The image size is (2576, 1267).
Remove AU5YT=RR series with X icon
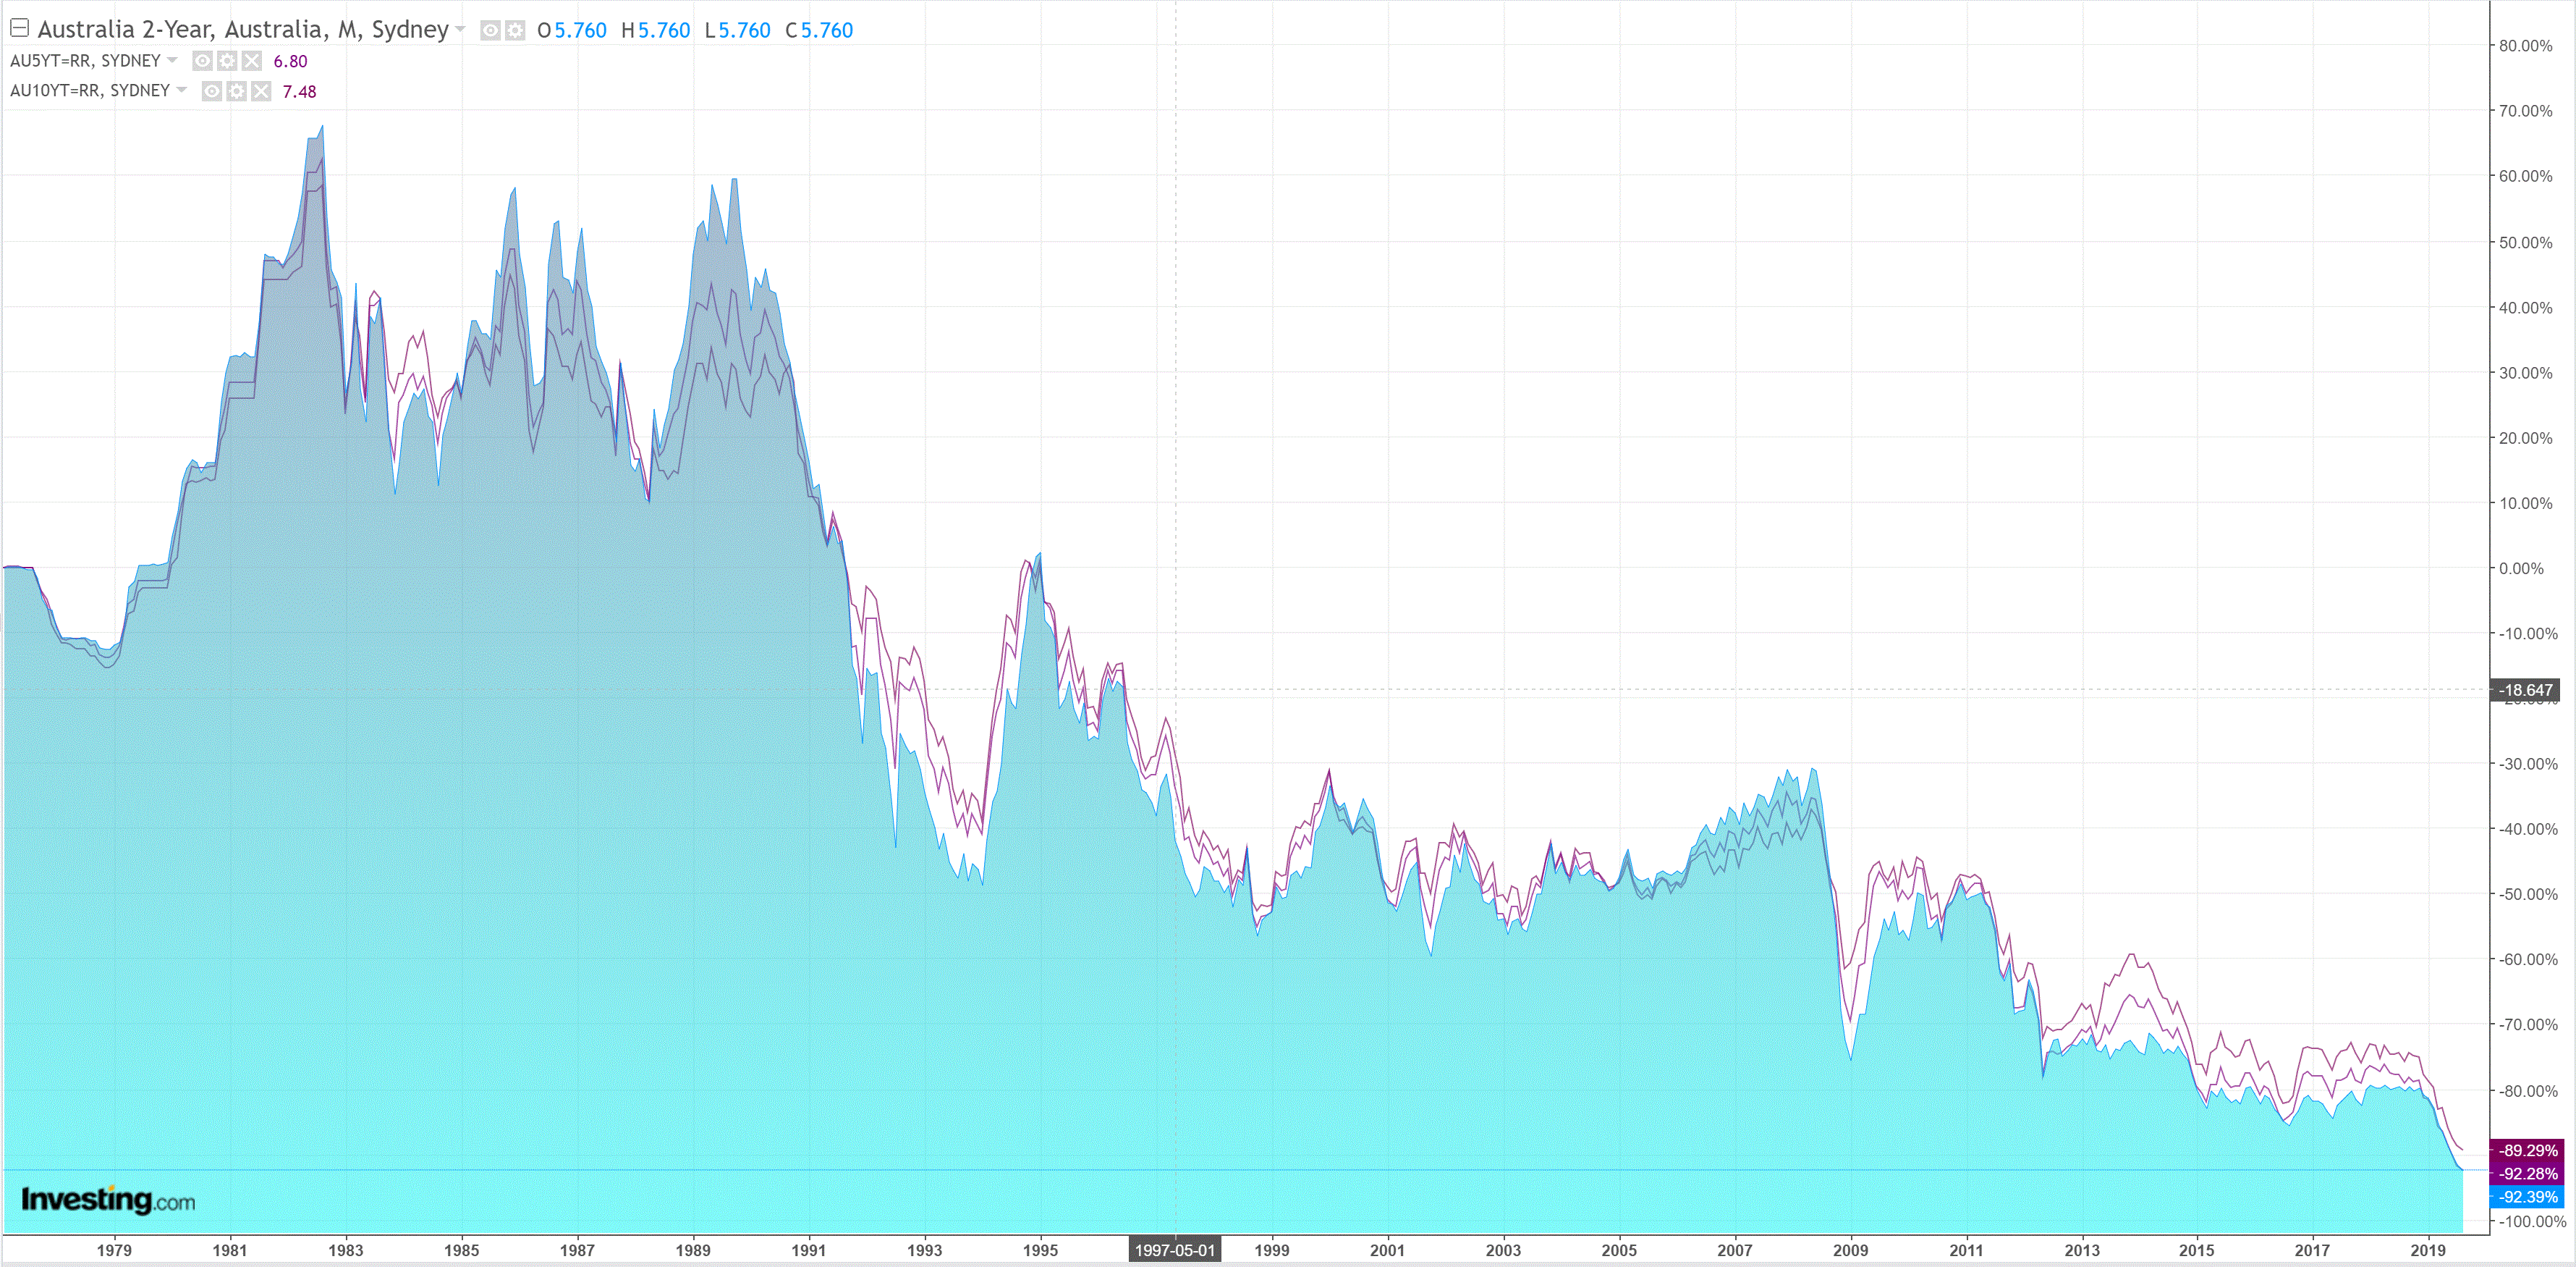click(x=252, y=61)
